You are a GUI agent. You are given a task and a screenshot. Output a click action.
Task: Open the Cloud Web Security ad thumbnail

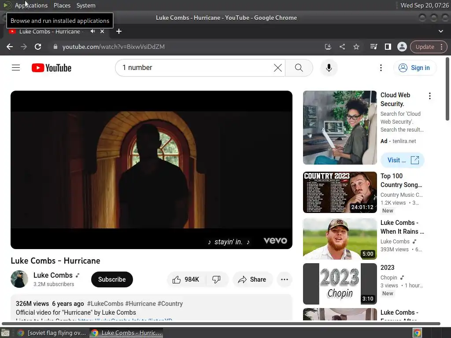tap(340, 128)
